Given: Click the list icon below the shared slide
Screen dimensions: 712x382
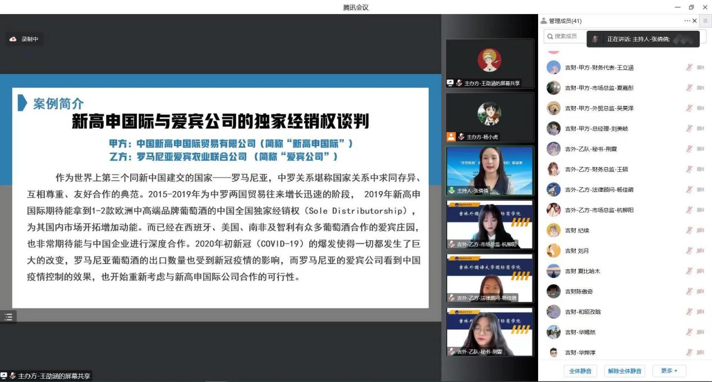Looking at the screenshot, I should (8, 317).
